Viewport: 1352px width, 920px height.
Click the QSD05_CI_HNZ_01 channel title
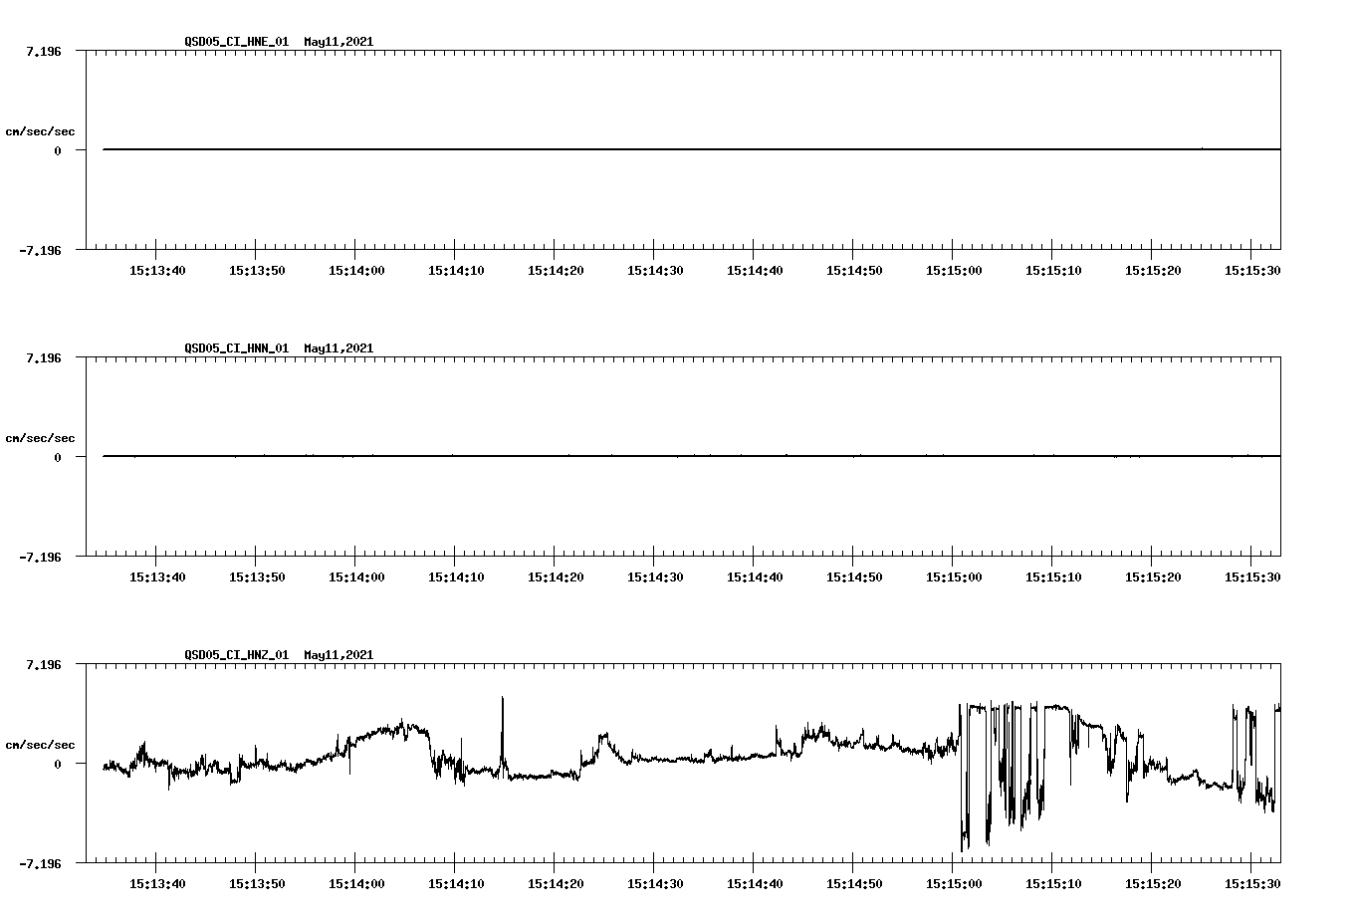click(x=236, y=655)
